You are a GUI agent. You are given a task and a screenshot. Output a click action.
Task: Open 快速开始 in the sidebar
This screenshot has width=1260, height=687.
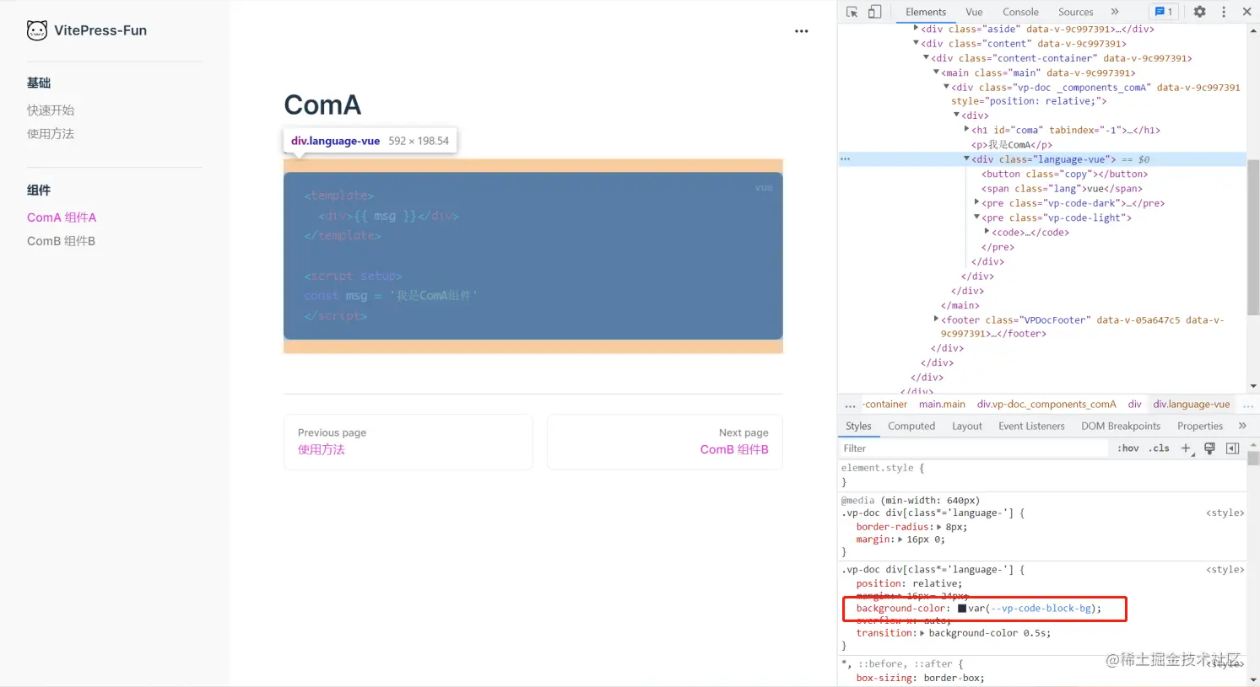(51, 110)
